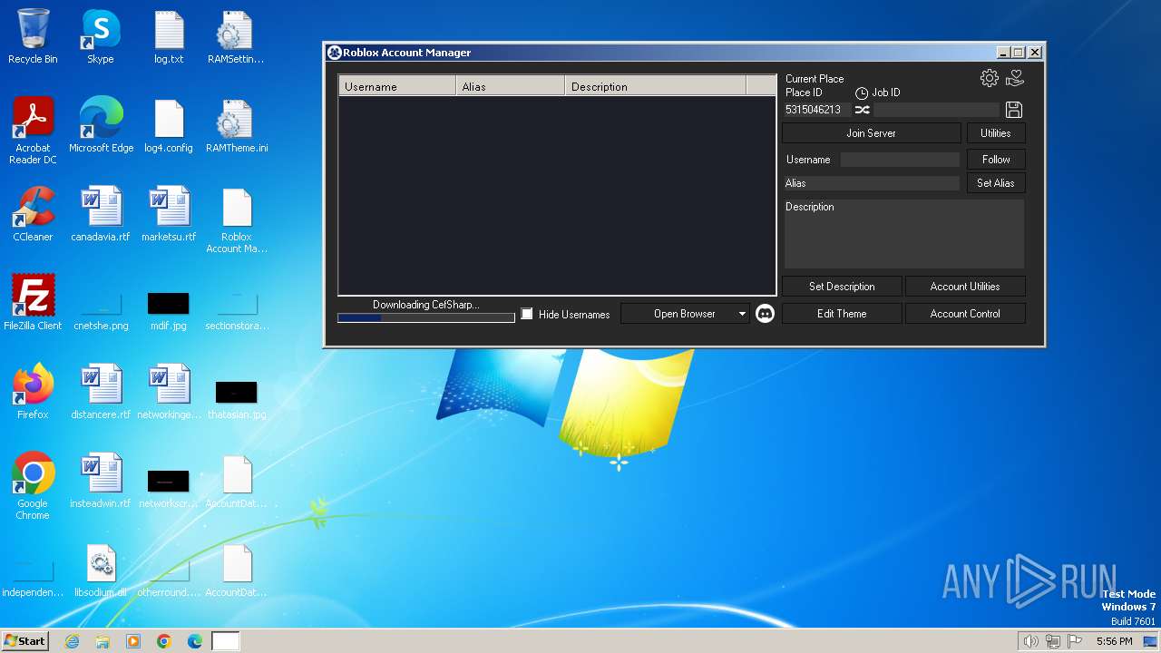Image resolution: width=1161 pixels, height=653 pixels.
Task: Expand the Open Browser dropdown arrow
Action: [x=742, y=314]
